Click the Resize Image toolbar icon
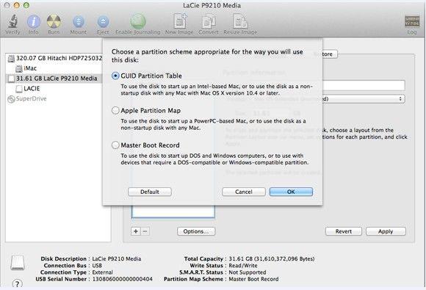The height and width of the screenshot is (290, 426). pyautogui.click(x=240, y=21)
